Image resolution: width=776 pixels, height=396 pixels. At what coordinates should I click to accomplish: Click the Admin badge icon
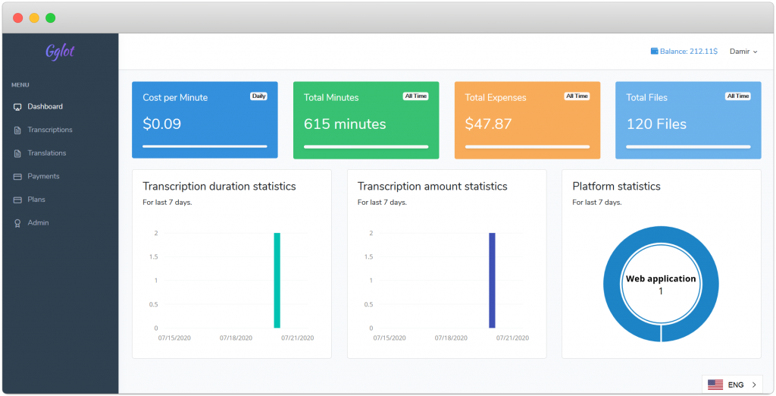(x=17, y=223)
